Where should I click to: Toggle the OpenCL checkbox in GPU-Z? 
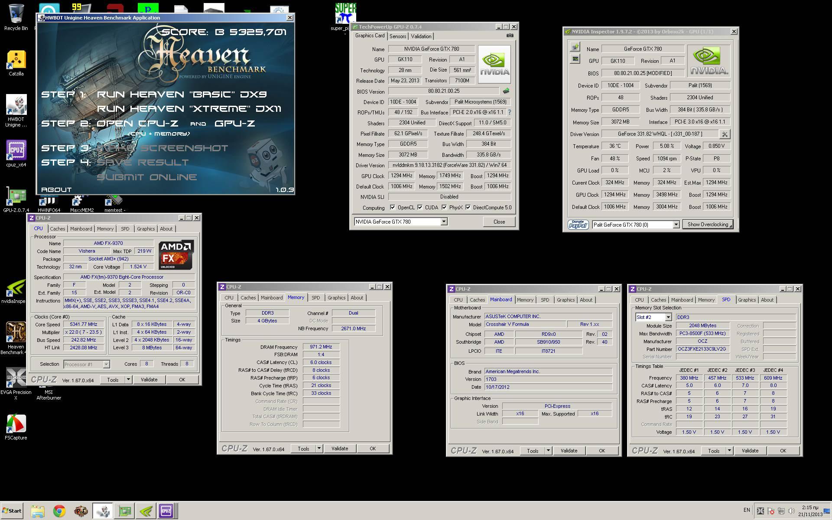[393, 208]
